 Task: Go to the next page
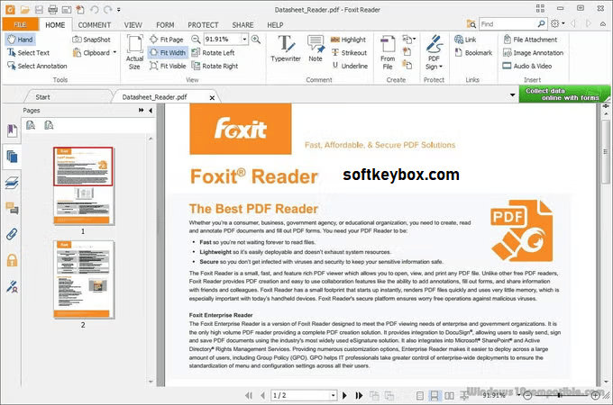click(344, 395)
